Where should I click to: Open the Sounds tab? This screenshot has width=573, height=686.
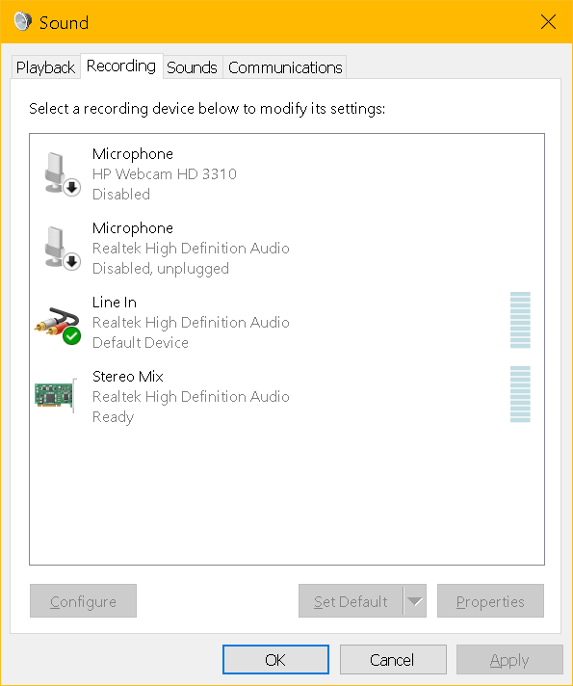click(192, 67)
